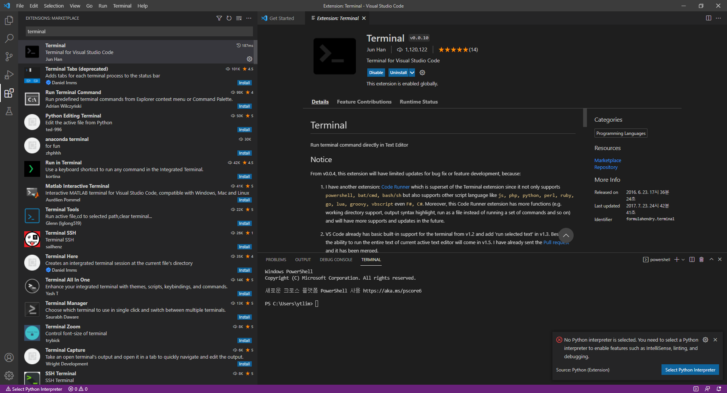Select the powershell terminal entry
This screenshot has height=393, width=727.
[x=656, y=260]
